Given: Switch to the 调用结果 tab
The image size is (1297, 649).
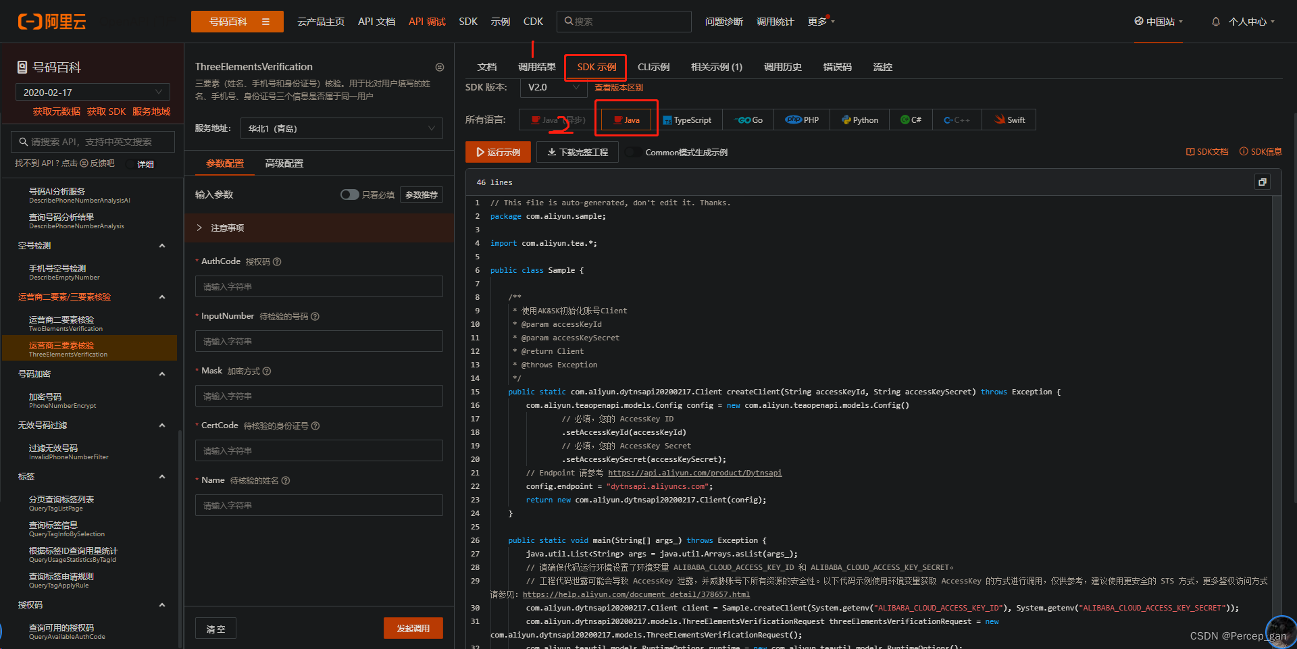Looking at the screenshot, I should click(537, 67).
